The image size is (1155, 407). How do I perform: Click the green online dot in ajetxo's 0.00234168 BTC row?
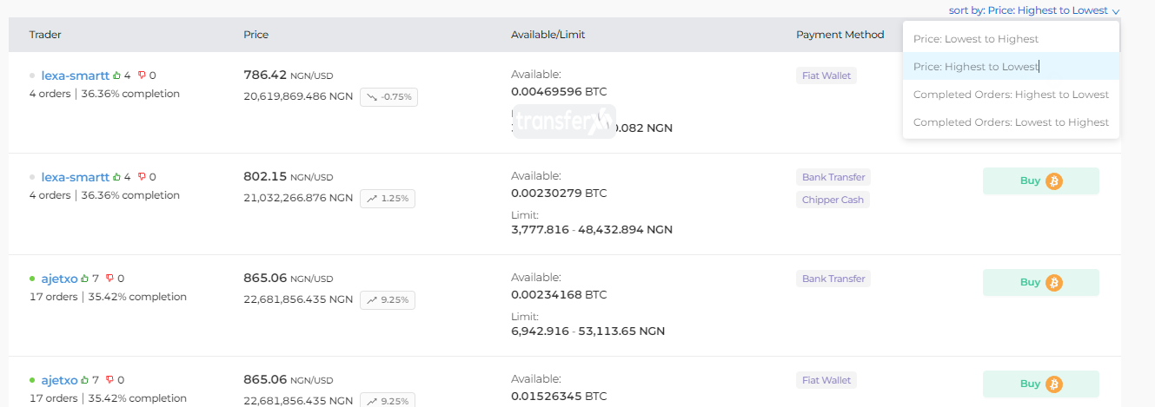pos(32,279)
